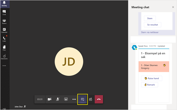Screen dimensions: 177x110
Task: Open the Files sidebar icon
Action: (x=4, y=48)
